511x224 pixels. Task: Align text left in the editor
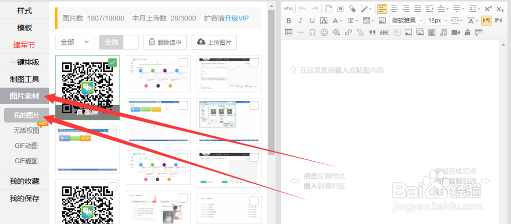tap(382, 9)
